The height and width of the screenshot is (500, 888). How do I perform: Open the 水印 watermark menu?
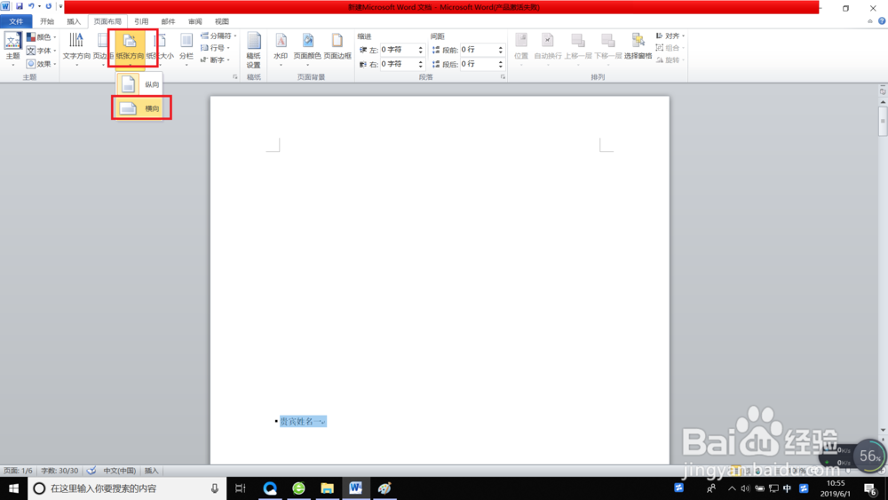281,49
